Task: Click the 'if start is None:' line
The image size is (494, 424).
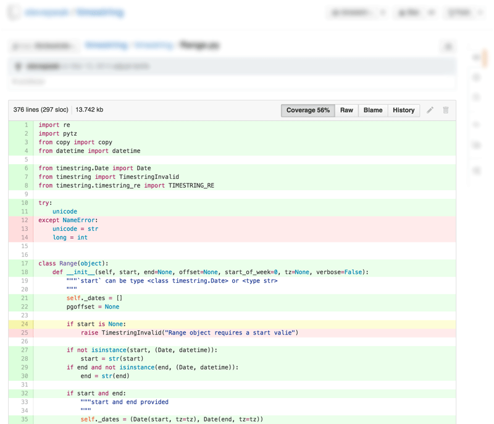Action: tap(96, 324)
